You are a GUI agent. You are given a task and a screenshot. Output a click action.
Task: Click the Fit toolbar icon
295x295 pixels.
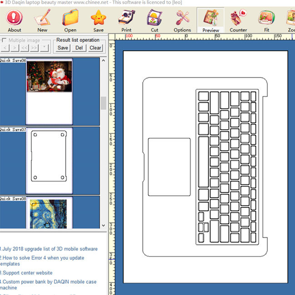265,20
